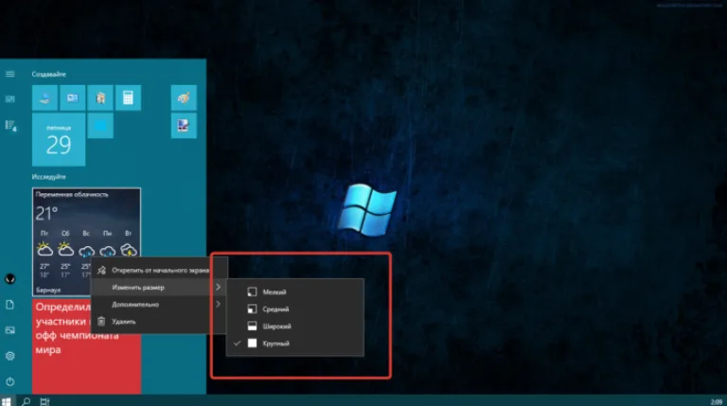Open the plain blue square tile
Image resolution: width=727 pixels, height=406 pixels.
100,126
